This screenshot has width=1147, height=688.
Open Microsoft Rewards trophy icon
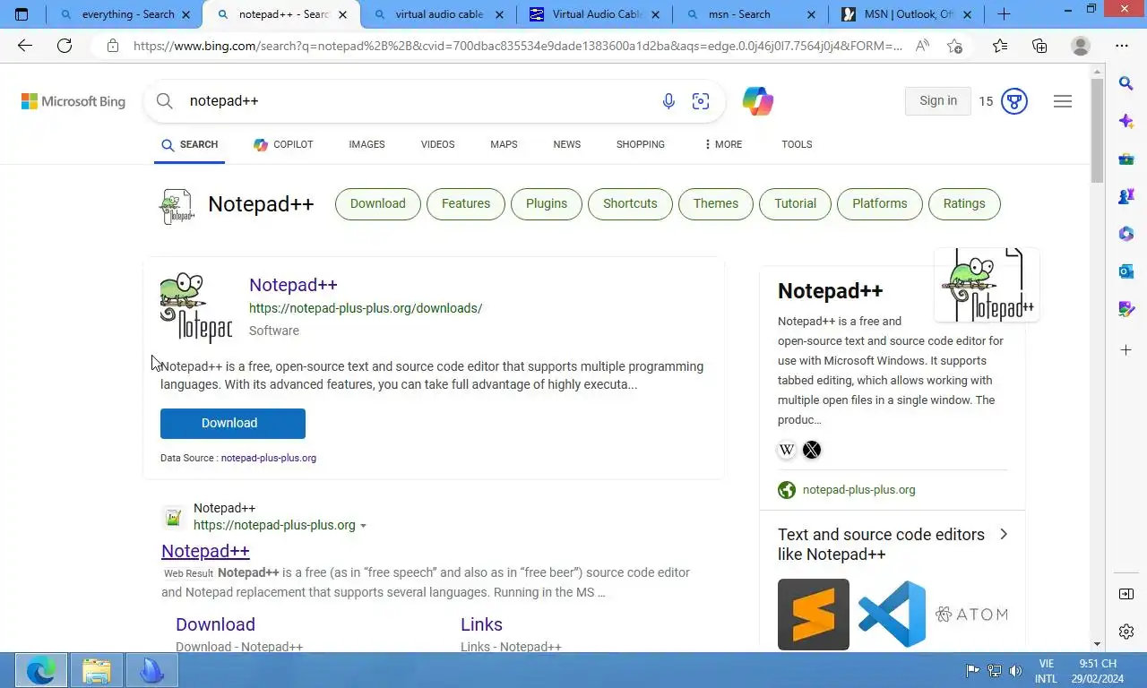[x=1014, y=101]
